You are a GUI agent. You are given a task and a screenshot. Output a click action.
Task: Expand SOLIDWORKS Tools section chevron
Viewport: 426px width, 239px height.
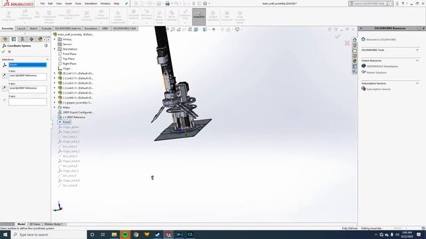point(417,50)
